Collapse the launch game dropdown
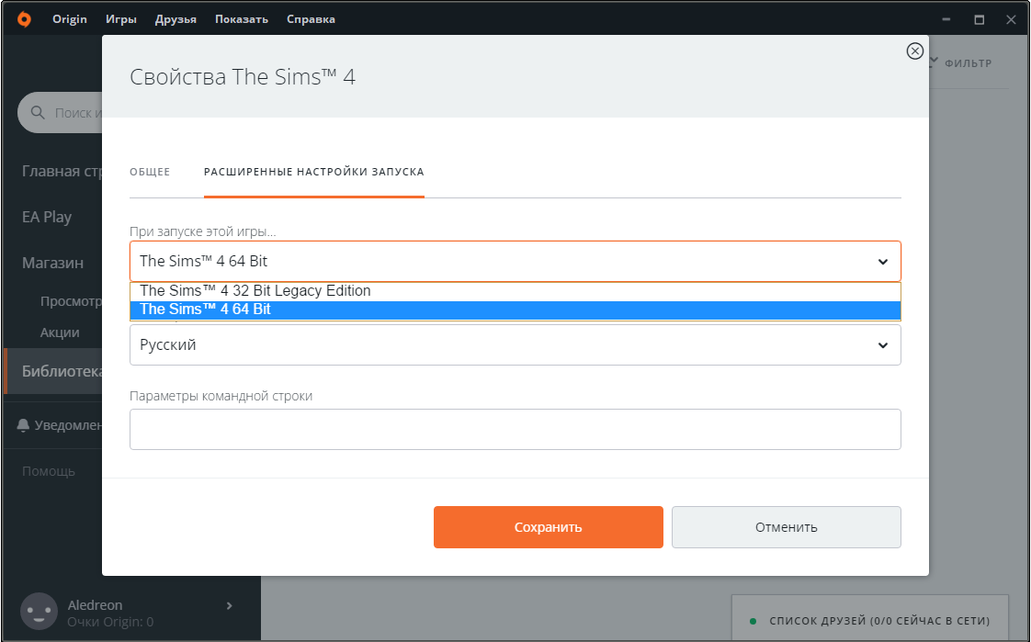1031x642 pixels. tap(515, 262)
